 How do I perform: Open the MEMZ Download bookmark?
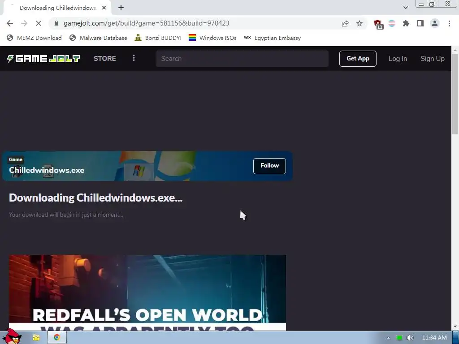34,38
